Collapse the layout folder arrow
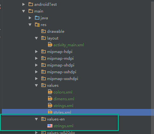The height and width of the screenshot is (134, 154). [x=36, y=38]
